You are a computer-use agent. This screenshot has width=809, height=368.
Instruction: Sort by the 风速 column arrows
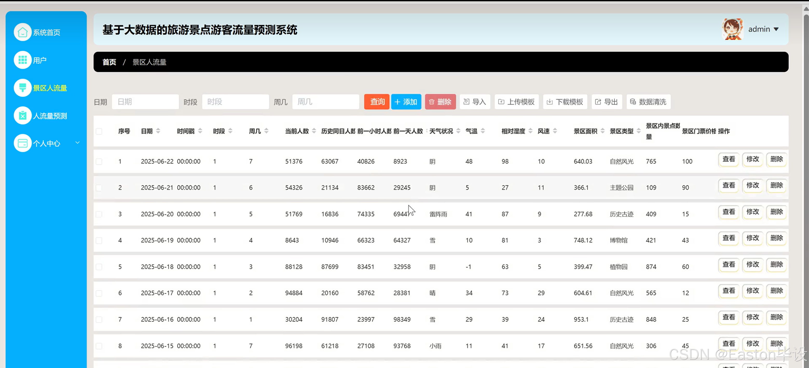point(555,131)
